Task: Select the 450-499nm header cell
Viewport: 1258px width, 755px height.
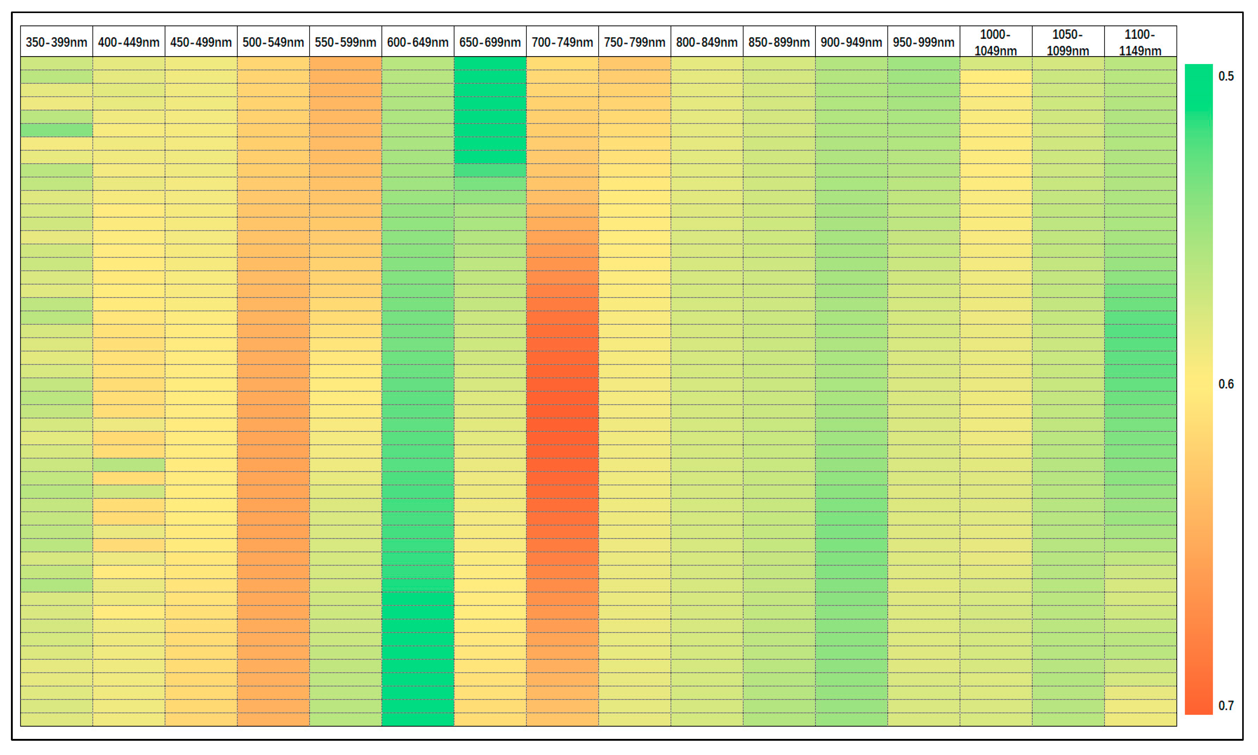Action: [x=201, y=42]
